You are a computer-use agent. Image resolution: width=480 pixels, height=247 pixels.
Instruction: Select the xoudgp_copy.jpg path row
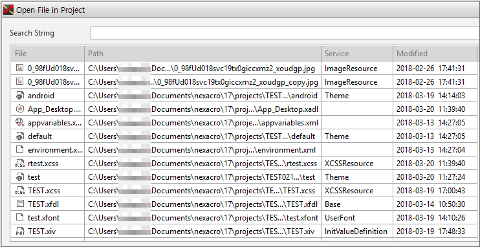(244, 82)
